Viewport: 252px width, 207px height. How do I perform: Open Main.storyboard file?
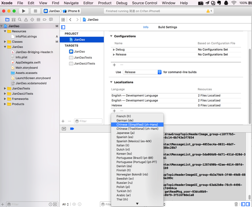pos(26,68)
